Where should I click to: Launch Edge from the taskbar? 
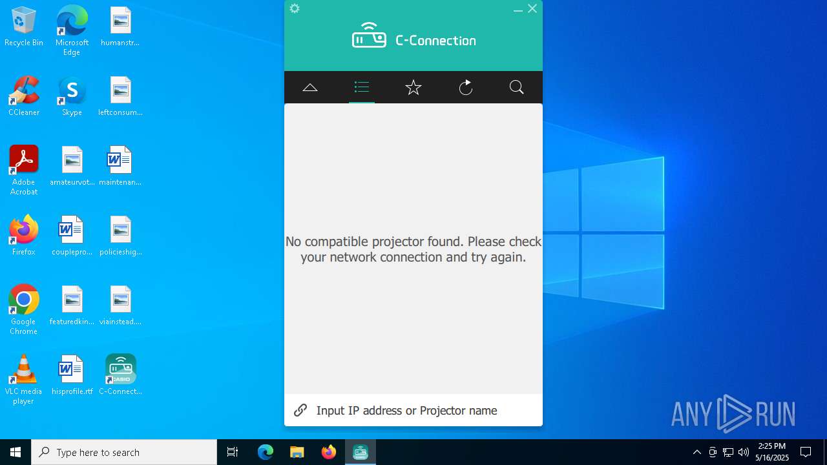(266, 452)
